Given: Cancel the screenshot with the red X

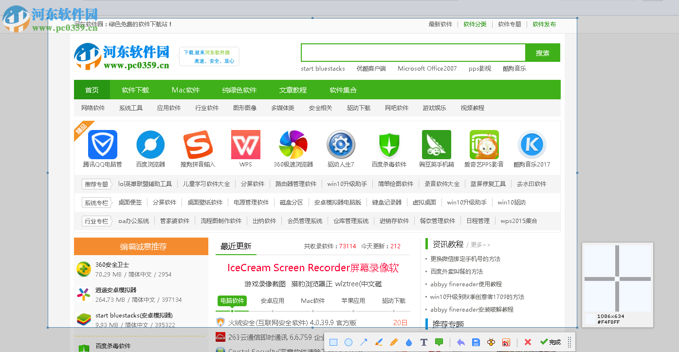Looking at the screenshot, I should (x=528, y=342).
